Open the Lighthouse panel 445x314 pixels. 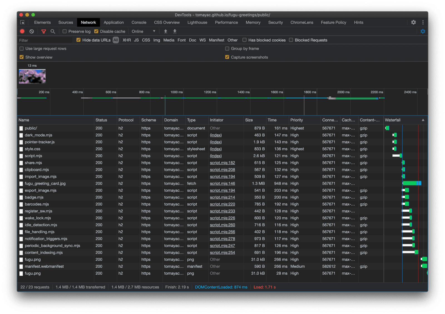point(197,22)
